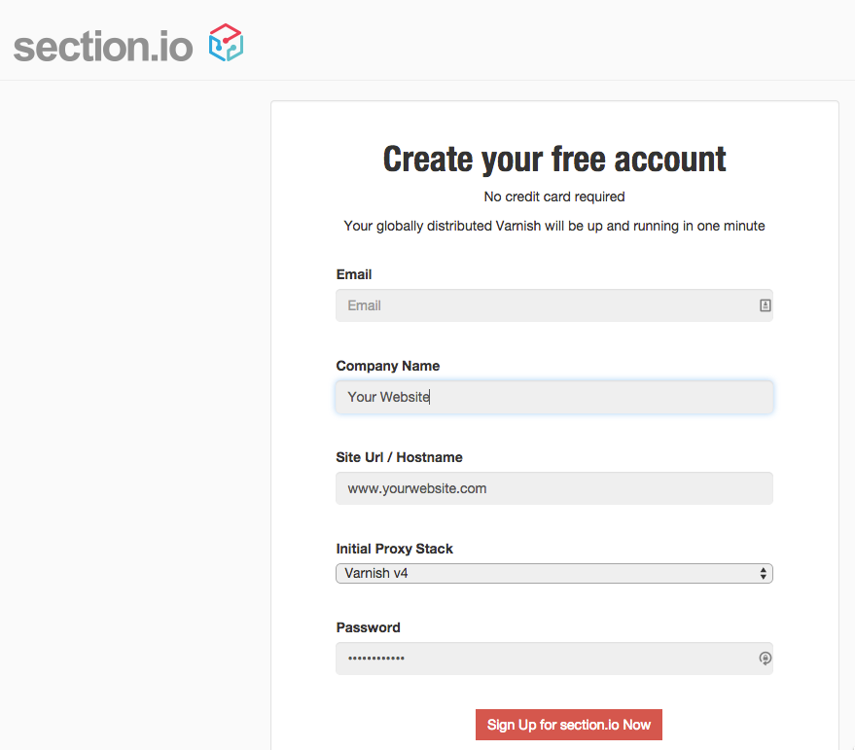Image resolution: width=855 pixels, height=750 pixels.
Task: Click the No credit card required text
Action: (x=554, y=196)
